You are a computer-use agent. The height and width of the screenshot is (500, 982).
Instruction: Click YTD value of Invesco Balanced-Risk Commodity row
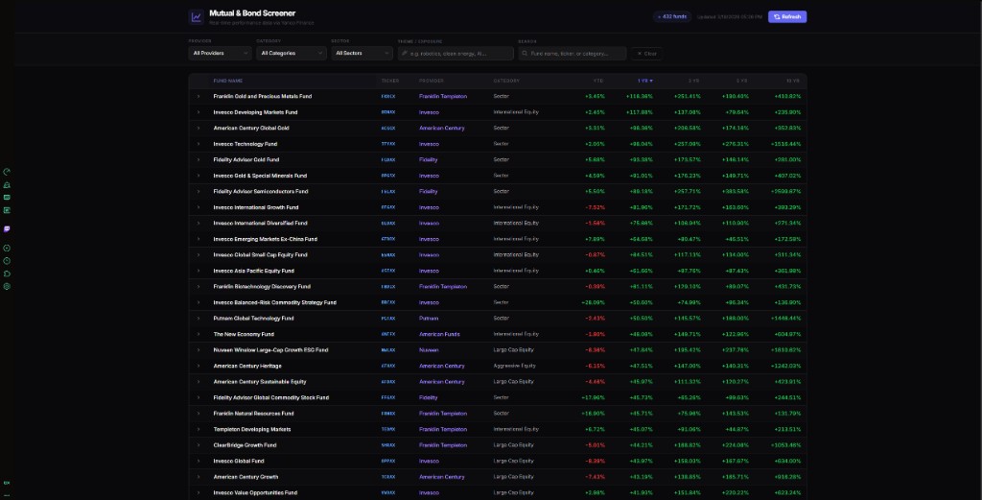click(593, 302)
